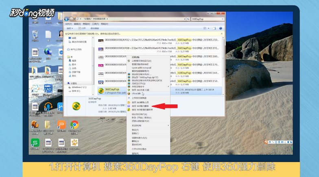Screen dimensions: 319x177
Task: Open the Help (帮助) menu
Action: pyautogui.click(x=105, y=24)
